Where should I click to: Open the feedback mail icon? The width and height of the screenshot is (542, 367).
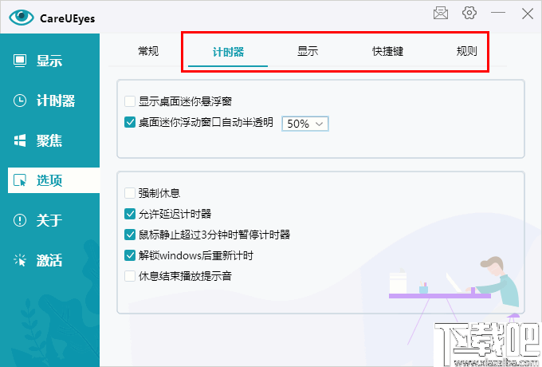coord(440,14)
